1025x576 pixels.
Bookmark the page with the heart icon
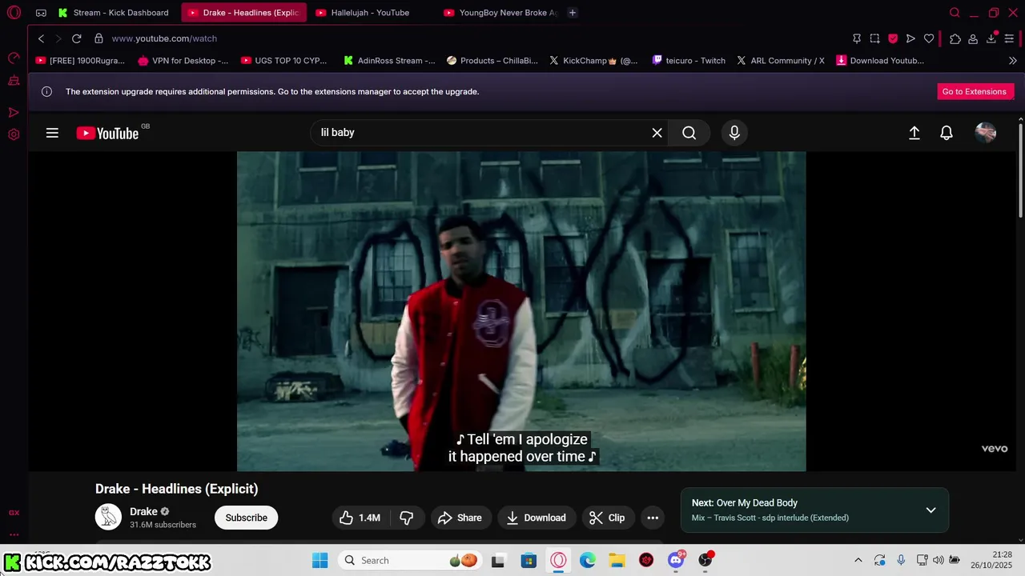pos(929,38)
